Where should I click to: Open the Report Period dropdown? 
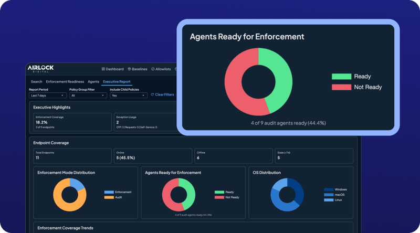pyautogui.click(x=48, y=96)
